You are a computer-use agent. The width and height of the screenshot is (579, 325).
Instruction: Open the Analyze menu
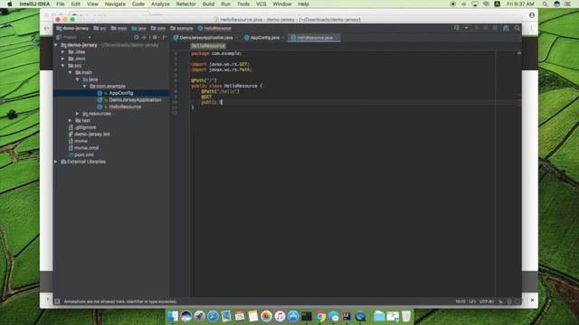(160, 4)
